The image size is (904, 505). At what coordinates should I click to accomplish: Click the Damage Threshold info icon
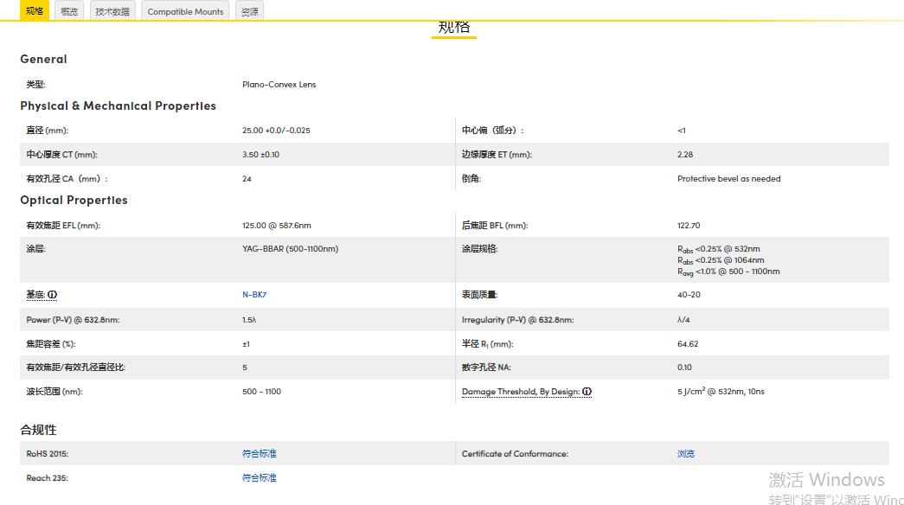(587, 392)
